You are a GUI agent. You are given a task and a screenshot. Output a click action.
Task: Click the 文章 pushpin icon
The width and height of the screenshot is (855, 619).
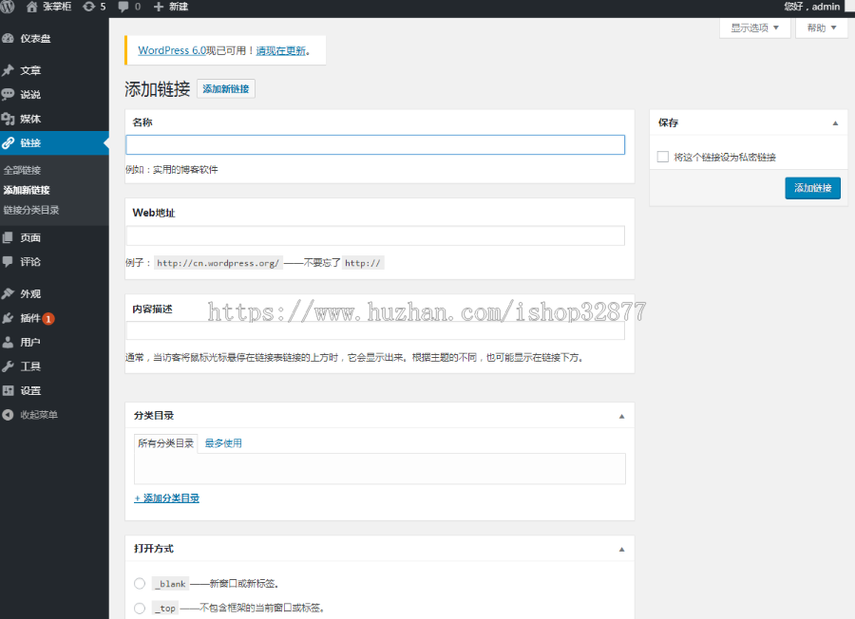8,70
